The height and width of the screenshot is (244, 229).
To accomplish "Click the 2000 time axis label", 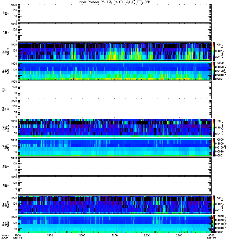I will point(82,235).
